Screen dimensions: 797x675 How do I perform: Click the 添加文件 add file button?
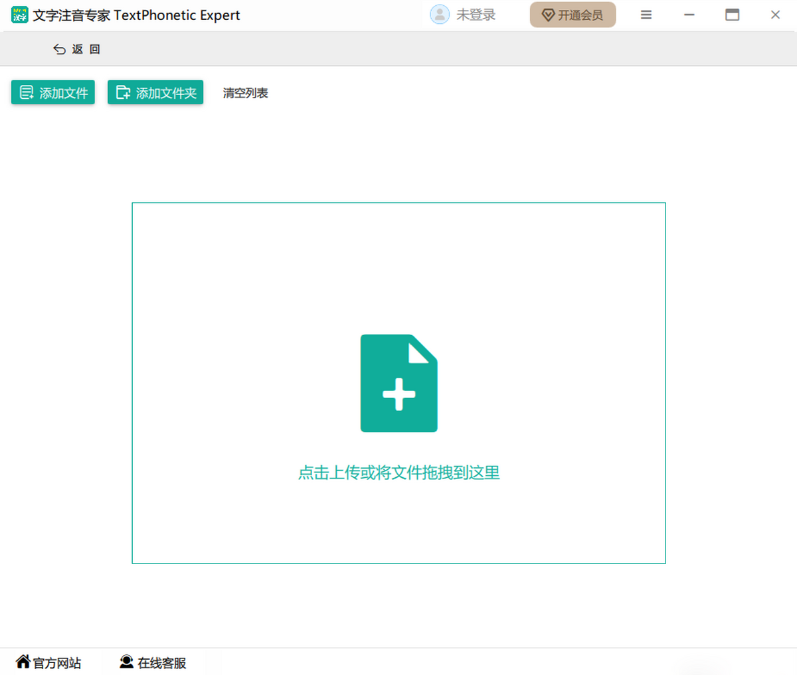click(x=53, y=93)
